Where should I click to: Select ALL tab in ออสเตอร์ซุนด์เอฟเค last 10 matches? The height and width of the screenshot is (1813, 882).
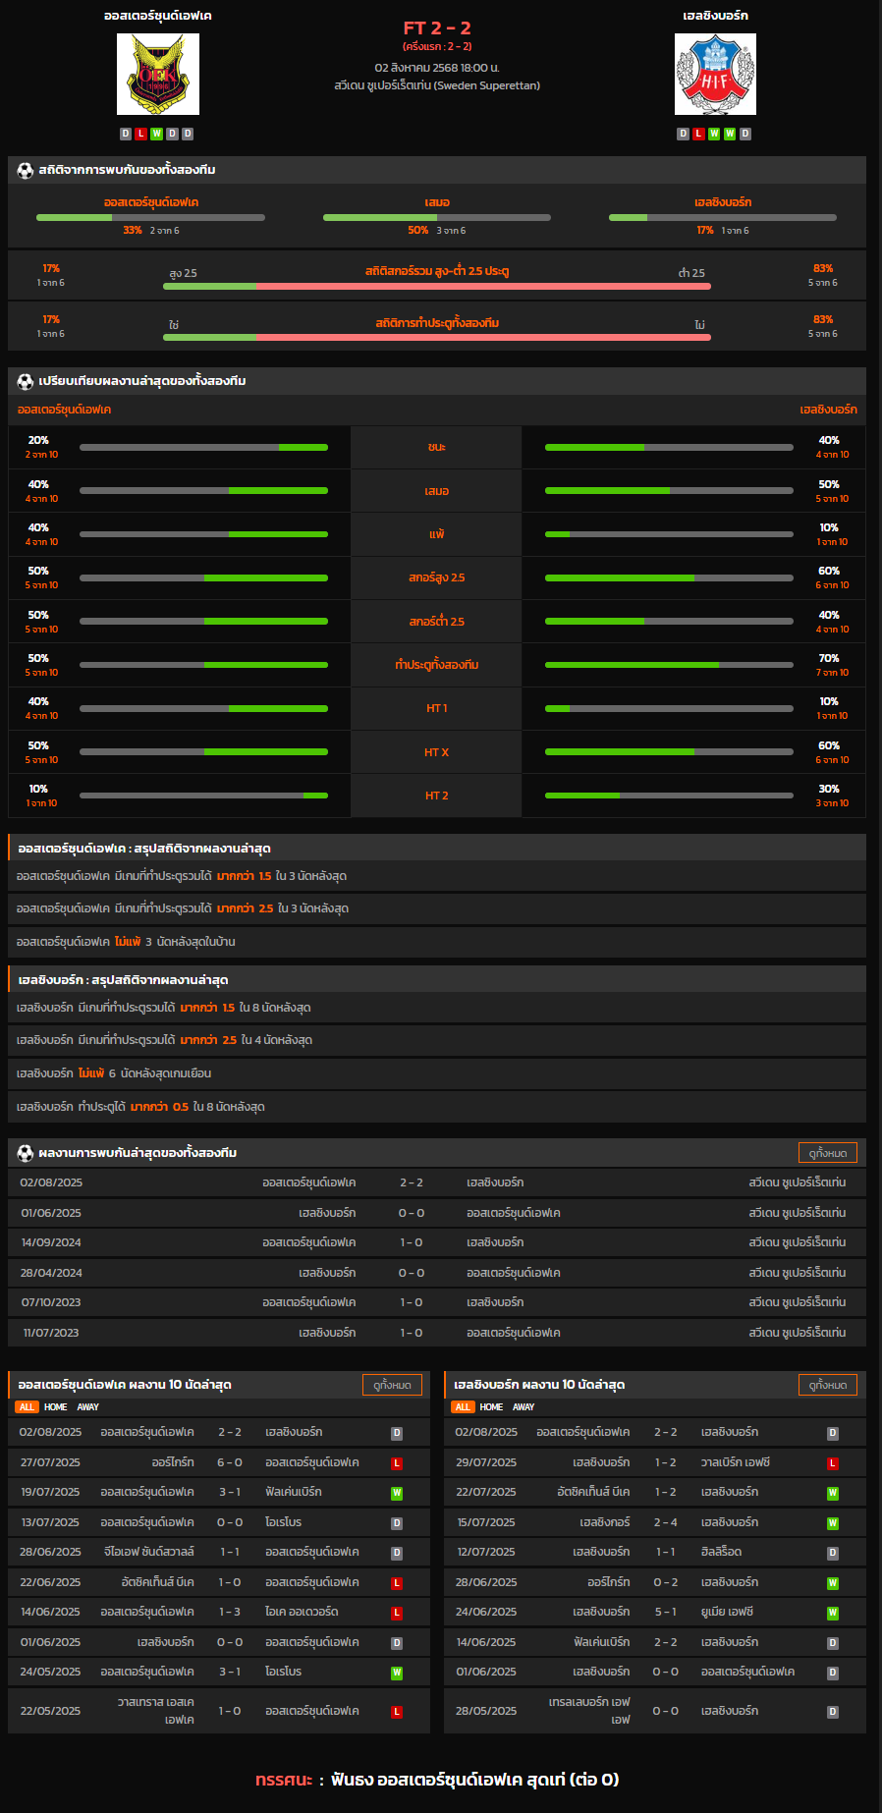tap(27, 1407)
